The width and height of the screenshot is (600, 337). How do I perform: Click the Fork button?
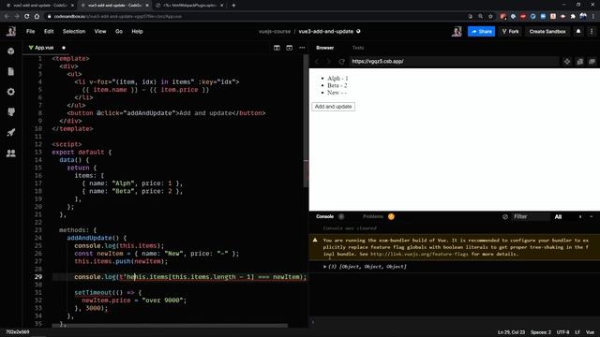(x=510, y=31)
